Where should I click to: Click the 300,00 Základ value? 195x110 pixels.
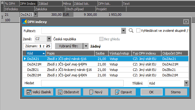click(x=56, y=15)
